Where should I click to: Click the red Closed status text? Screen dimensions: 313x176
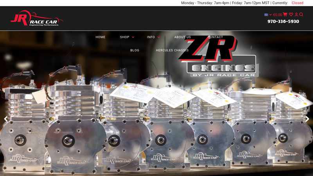[x=297, y=3]
